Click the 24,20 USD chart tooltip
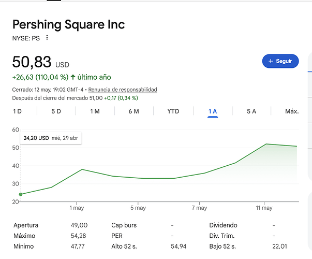Image resolution: width=312 pixels, height=259 pixels. 51,138
